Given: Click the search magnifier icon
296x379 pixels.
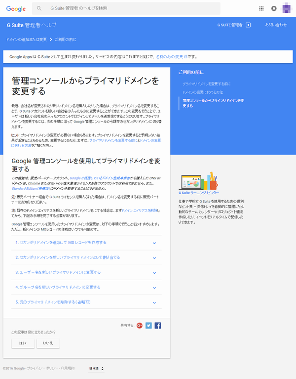Looking at the screenshot, I should [x=39, y=8].
